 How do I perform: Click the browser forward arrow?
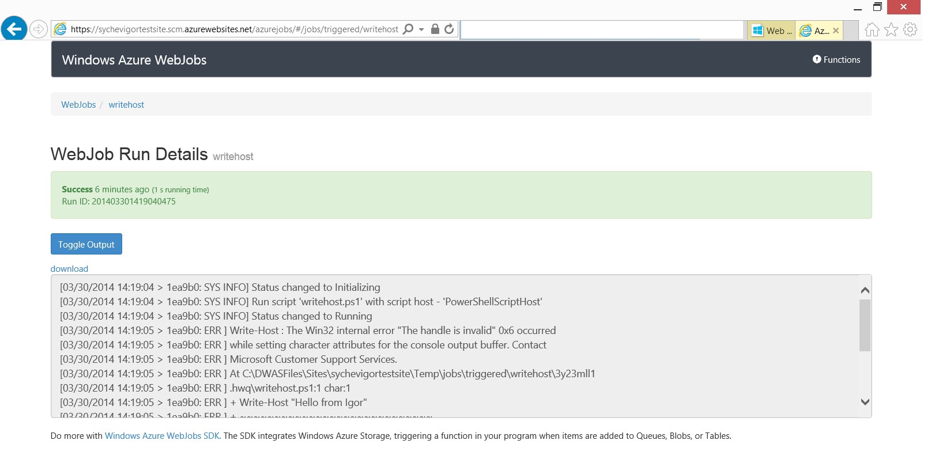39,29
